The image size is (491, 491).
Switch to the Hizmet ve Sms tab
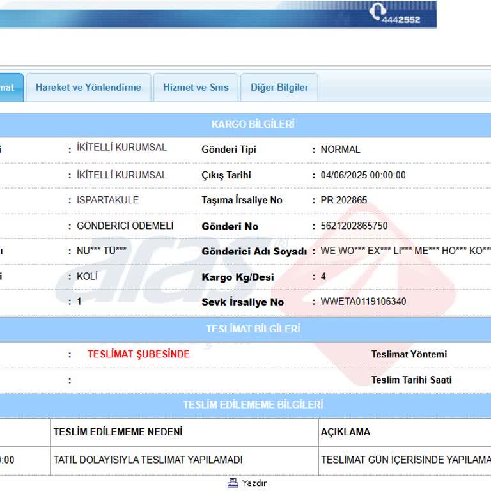(196, 88)
